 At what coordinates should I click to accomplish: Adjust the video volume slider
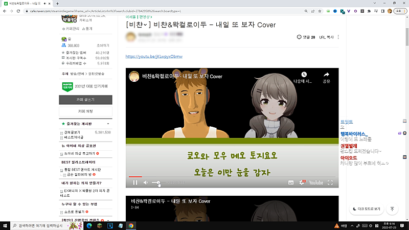pos(158,183)
